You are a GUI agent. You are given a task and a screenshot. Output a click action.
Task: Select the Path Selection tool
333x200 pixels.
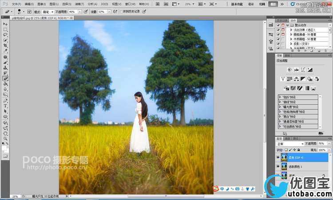click(x=5, y=111)
